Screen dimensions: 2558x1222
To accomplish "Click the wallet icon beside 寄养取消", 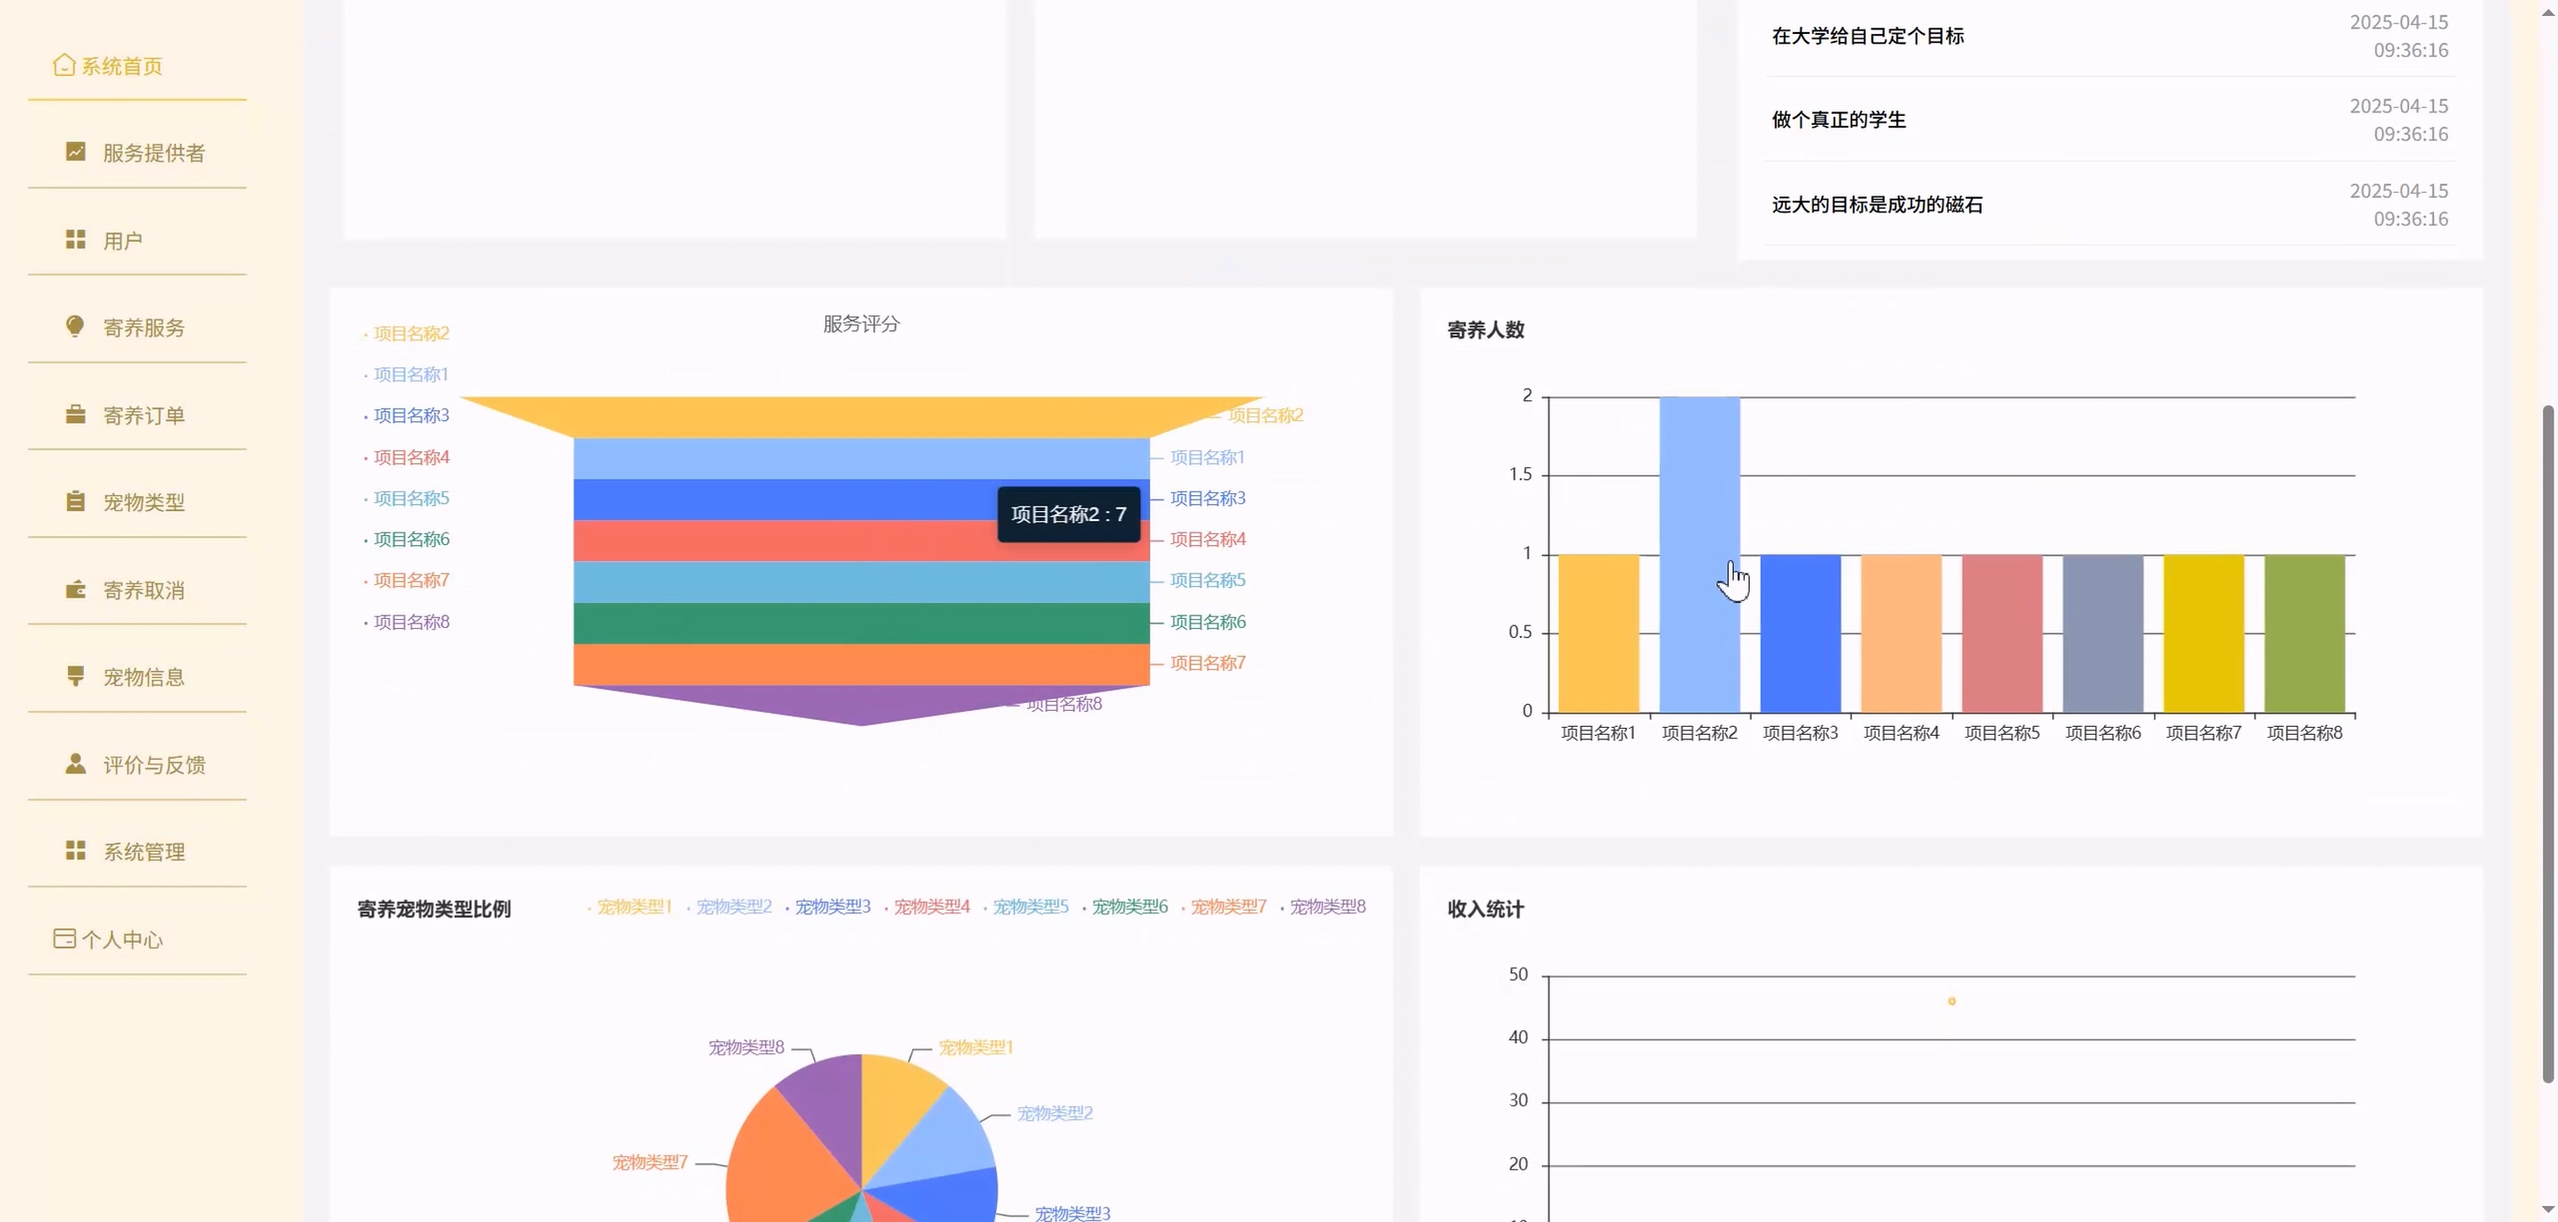I will tap(76, 590).
